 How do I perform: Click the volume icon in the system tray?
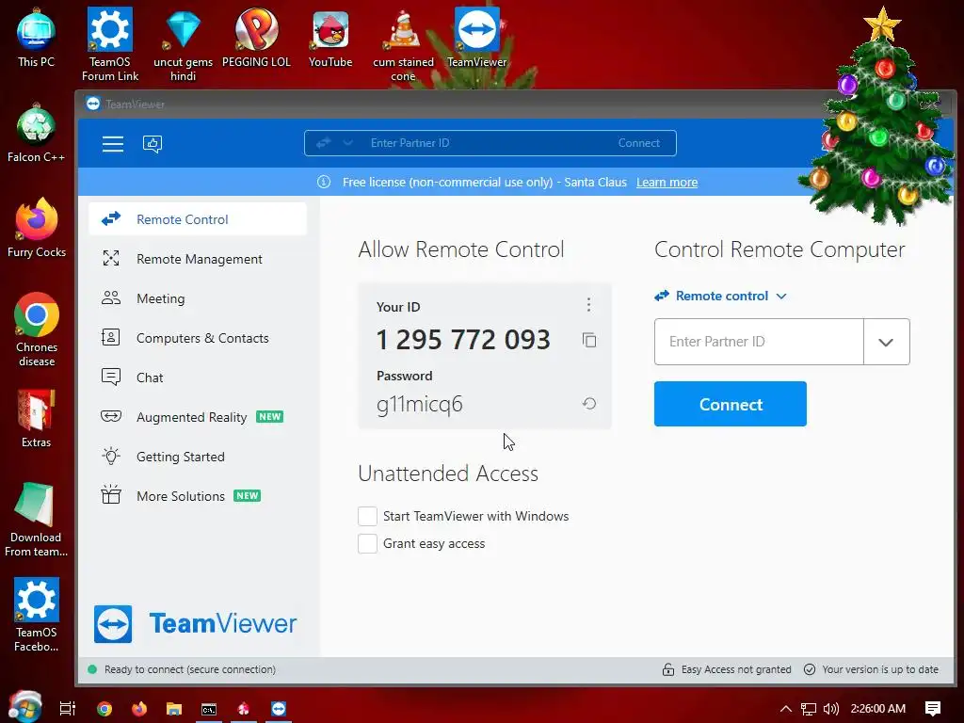pos(830,709)
